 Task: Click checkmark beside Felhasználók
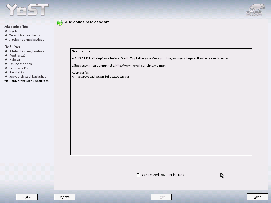(x=6, y=68)
